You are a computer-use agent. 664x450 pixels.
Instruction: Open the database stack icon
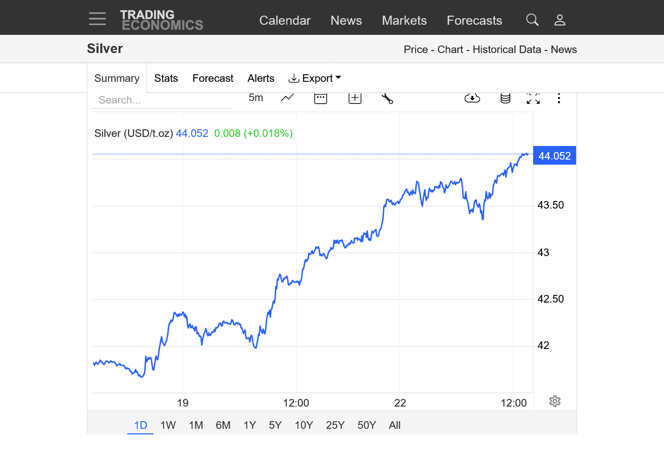[x=505, y=98]
